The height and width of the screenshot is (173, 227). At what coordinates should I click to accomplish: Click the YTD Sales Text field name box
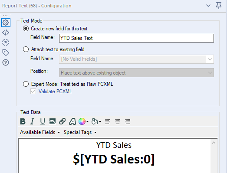(136, 38)
